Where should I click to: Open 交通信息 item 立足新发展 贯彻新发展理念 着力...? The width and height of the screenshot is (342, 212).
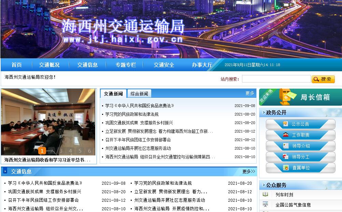tap(171, 192)
